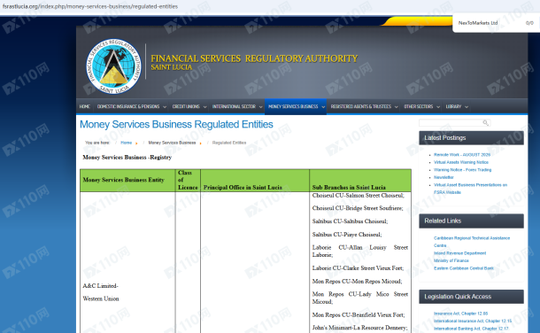Click the FSRA Saint Lucia logo
Viewport: 540px width, 333px height.
point(113,66)
